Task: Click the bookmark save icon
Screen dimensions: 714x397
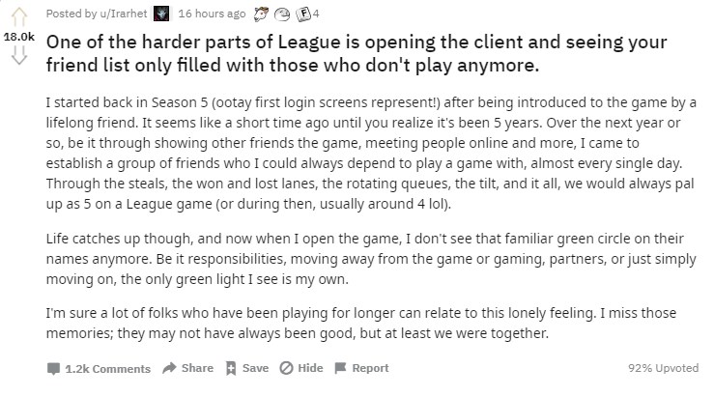Action: click(231, 368)
